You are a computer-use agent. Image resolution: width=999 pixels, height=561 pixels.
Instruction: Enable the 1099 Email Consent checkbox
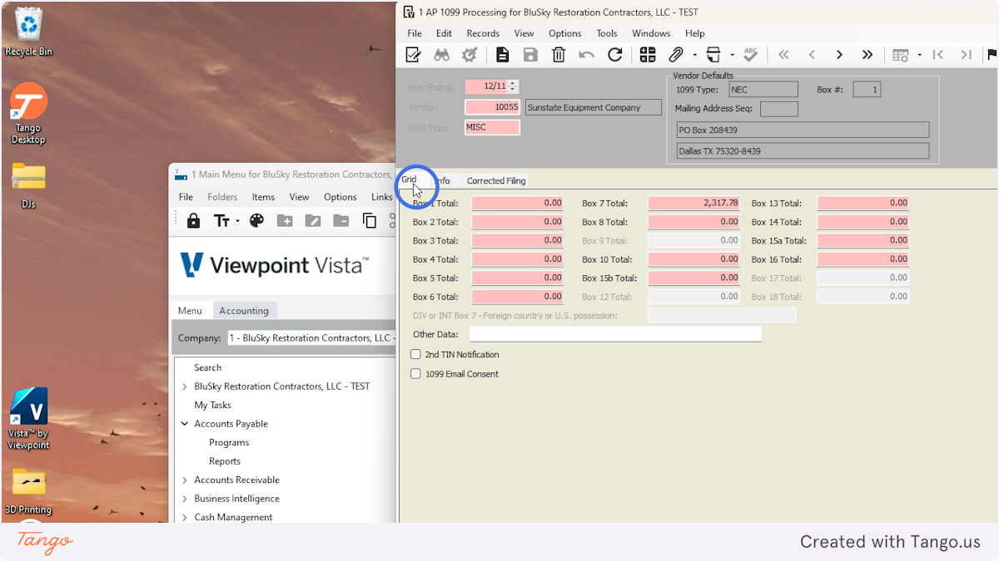(x=416, y=374)
